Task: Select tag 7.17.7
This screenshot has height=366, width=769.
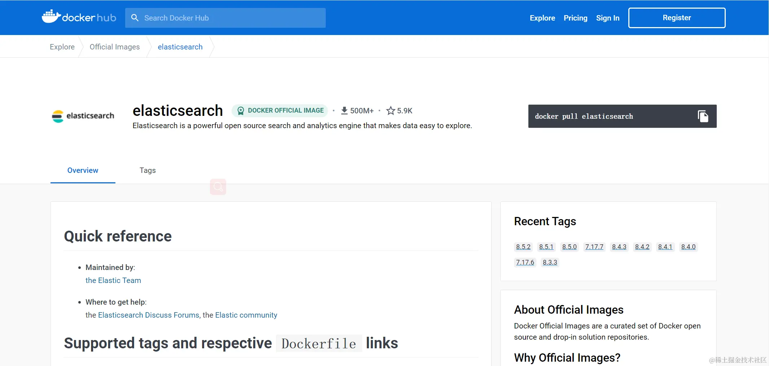Action: (594, 247)
